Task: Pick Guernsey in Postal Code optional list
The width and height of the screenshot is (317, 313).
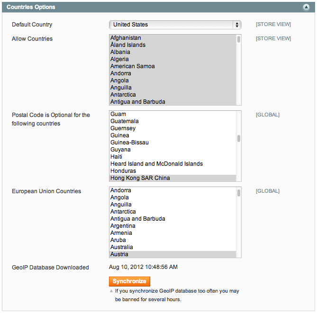Action: tap(123, 128)
